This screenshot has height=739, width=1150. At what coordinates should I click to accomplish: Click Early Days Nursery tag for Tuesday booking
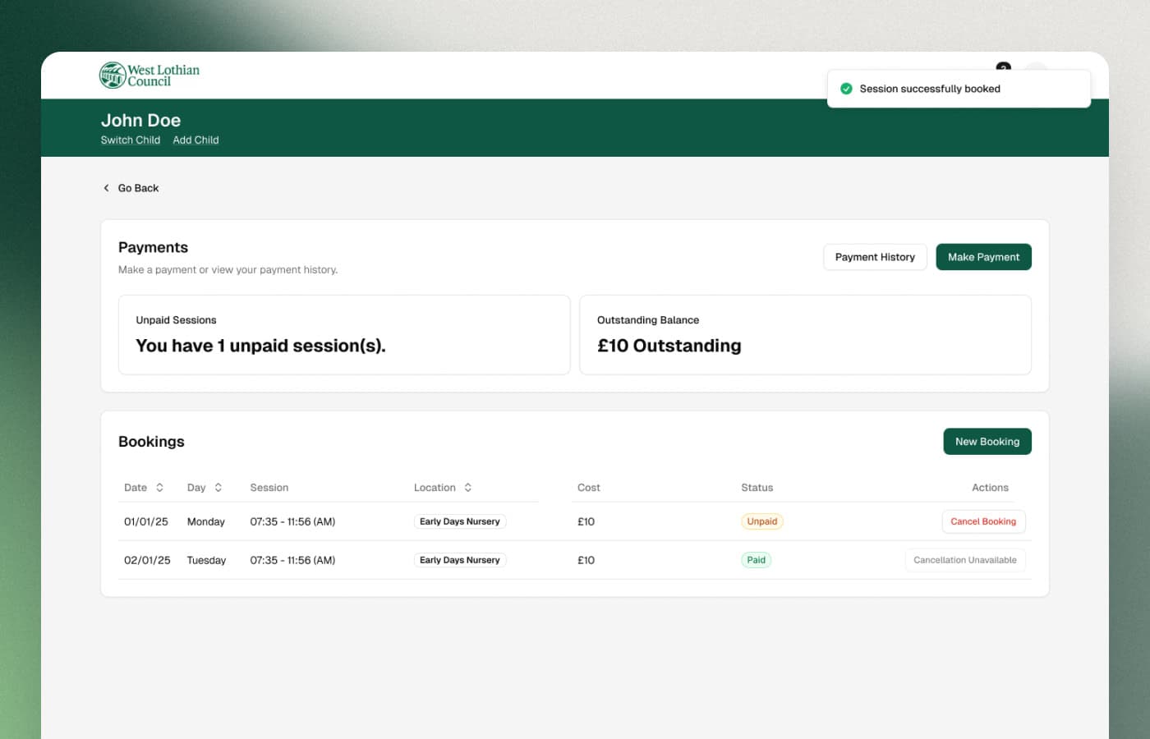pyautogui.click(x=459, y=560)
